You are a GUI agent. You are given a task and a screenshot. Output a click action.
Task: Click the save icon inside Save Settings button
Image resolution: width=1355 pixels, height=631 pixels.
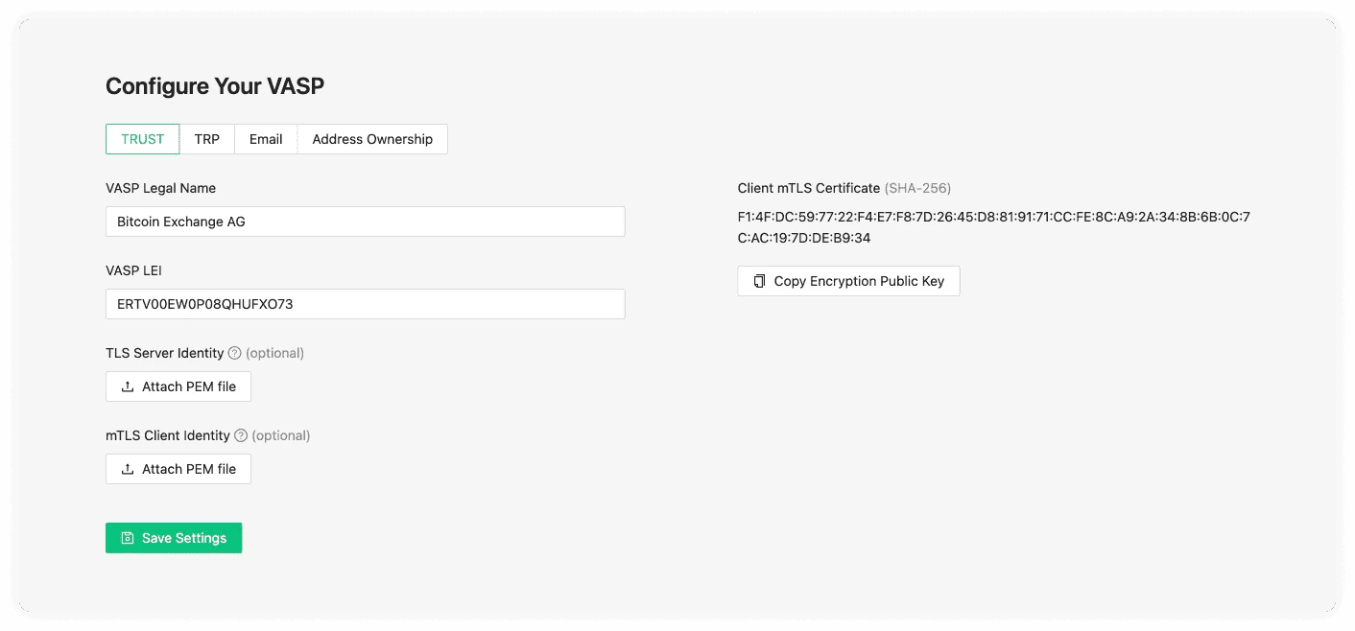tap(127, 538)
